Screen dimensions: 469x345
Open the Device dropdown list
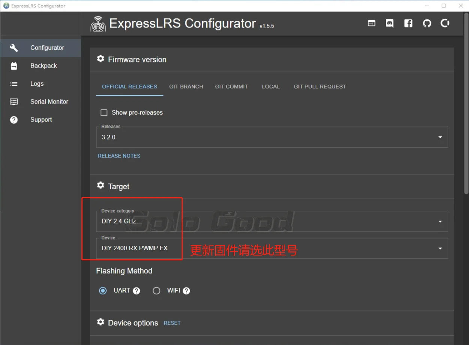point(272,248)
